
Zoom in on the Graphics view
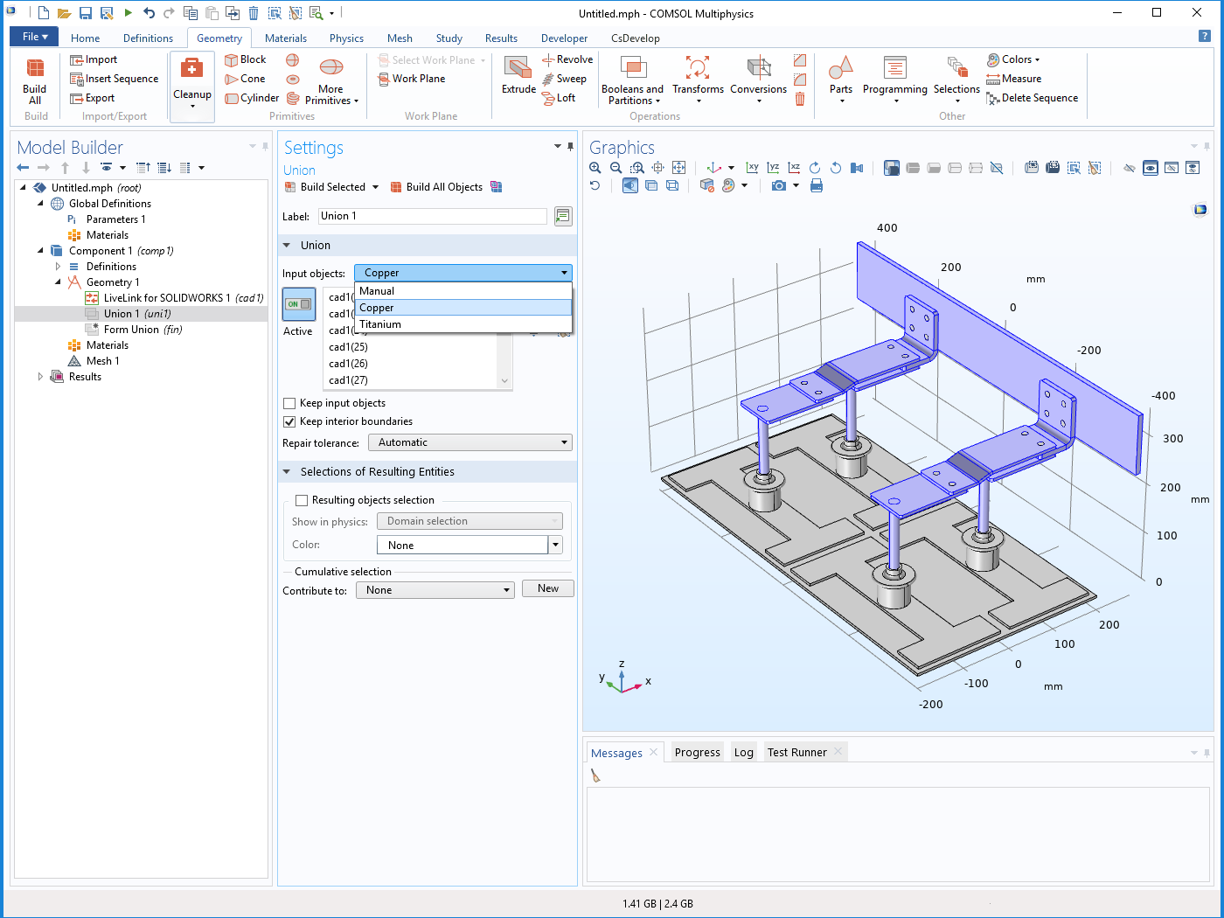(x=595, y=168)
